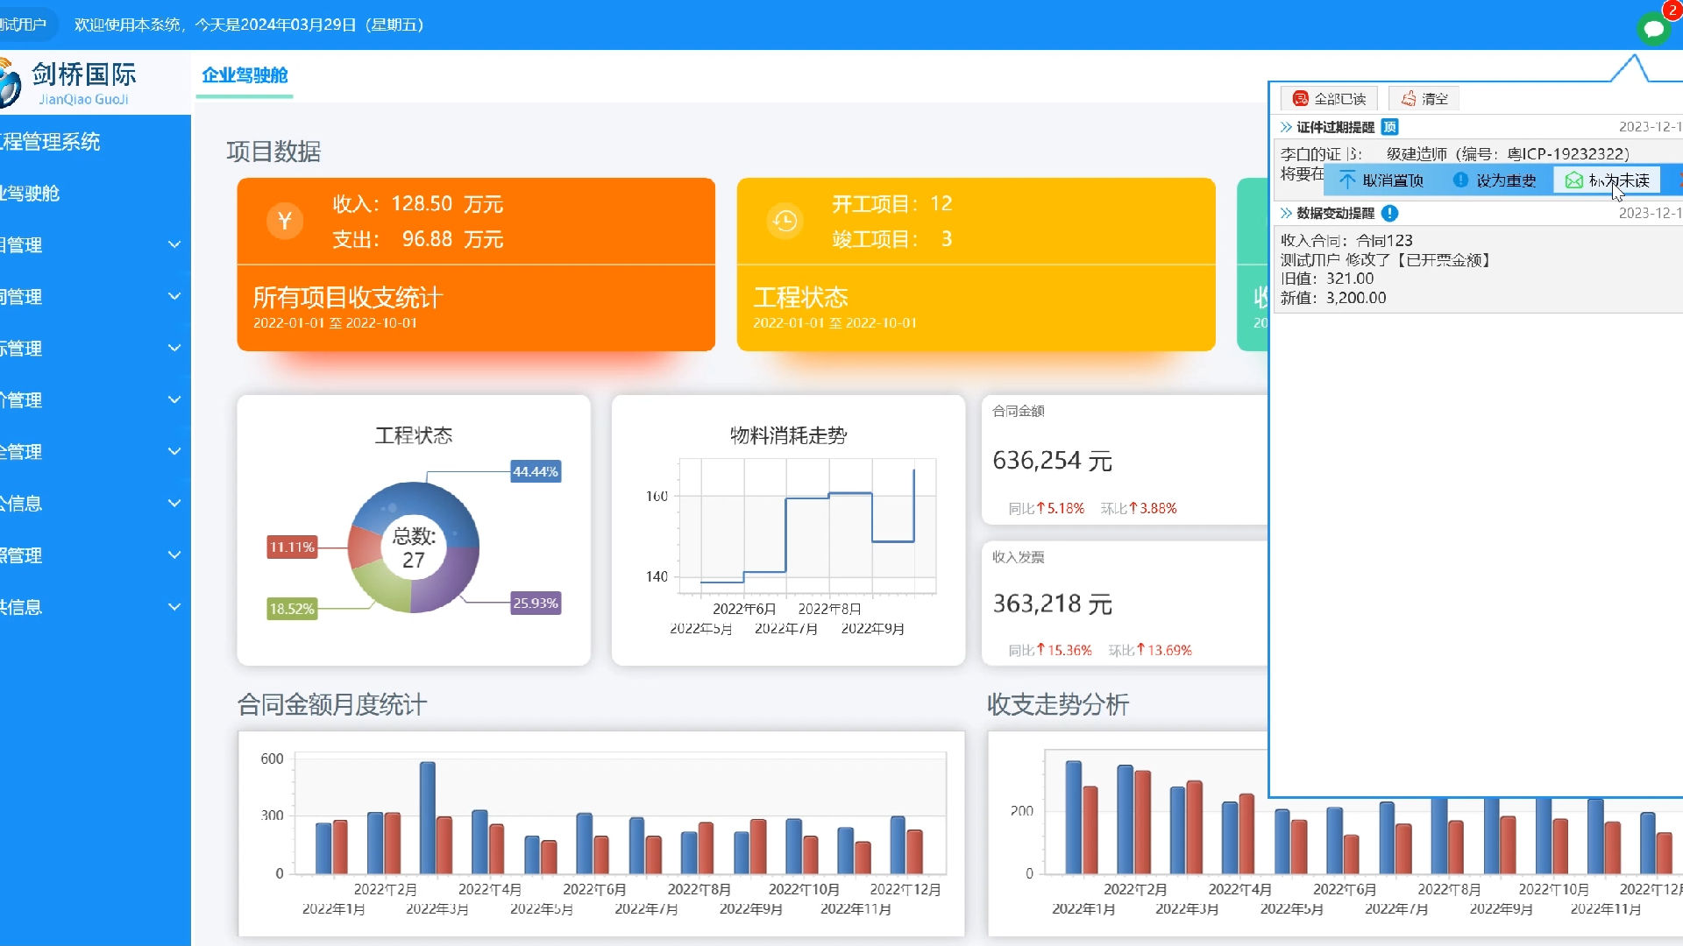Click the 清空 clear messages button
The width and height of the screenshot is (1683, 946).
1424,98
